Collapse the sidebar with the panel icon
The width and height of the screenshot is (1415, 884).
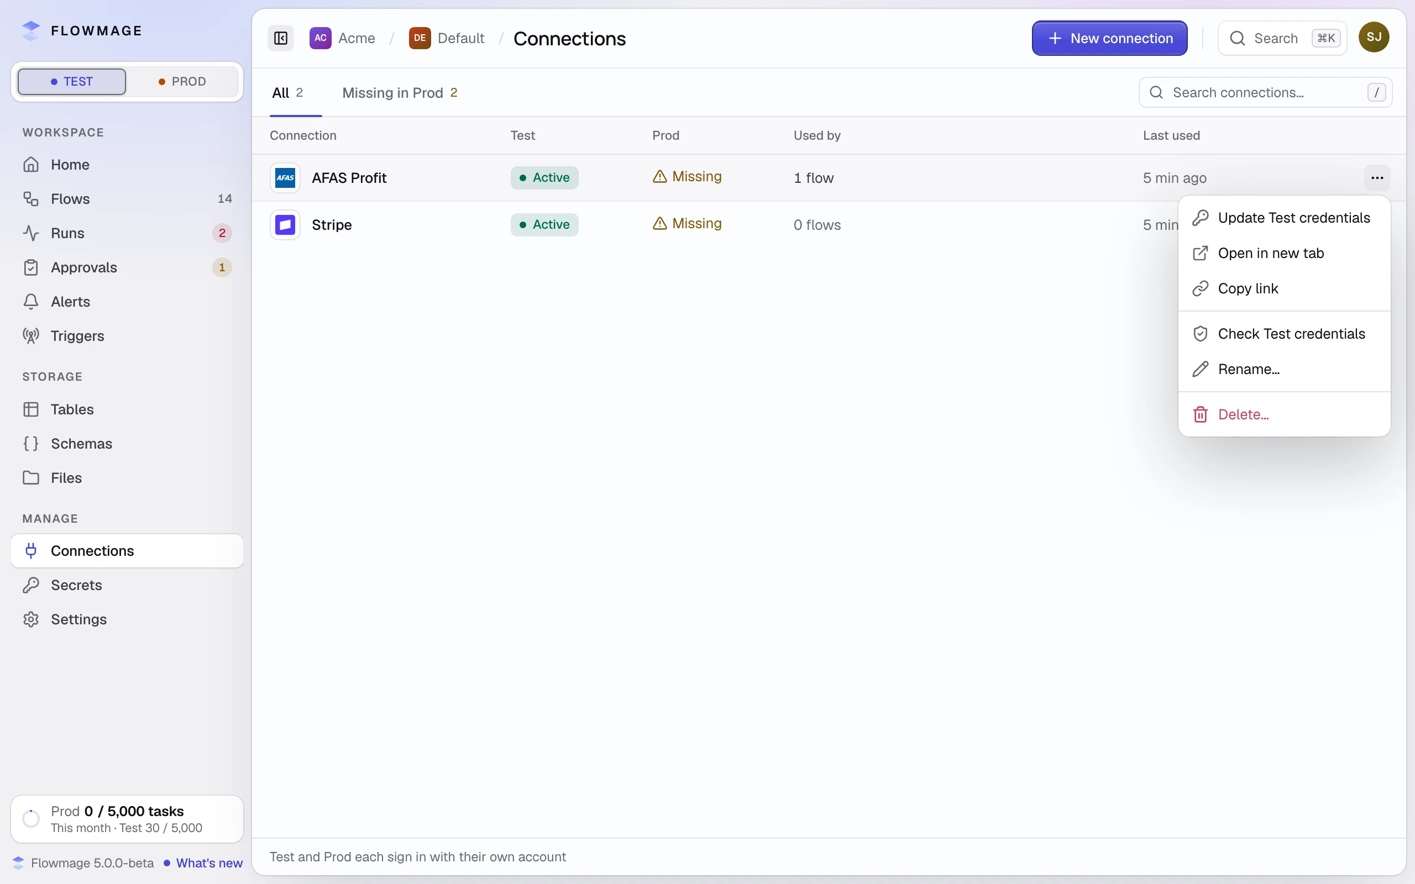point(281,39)
